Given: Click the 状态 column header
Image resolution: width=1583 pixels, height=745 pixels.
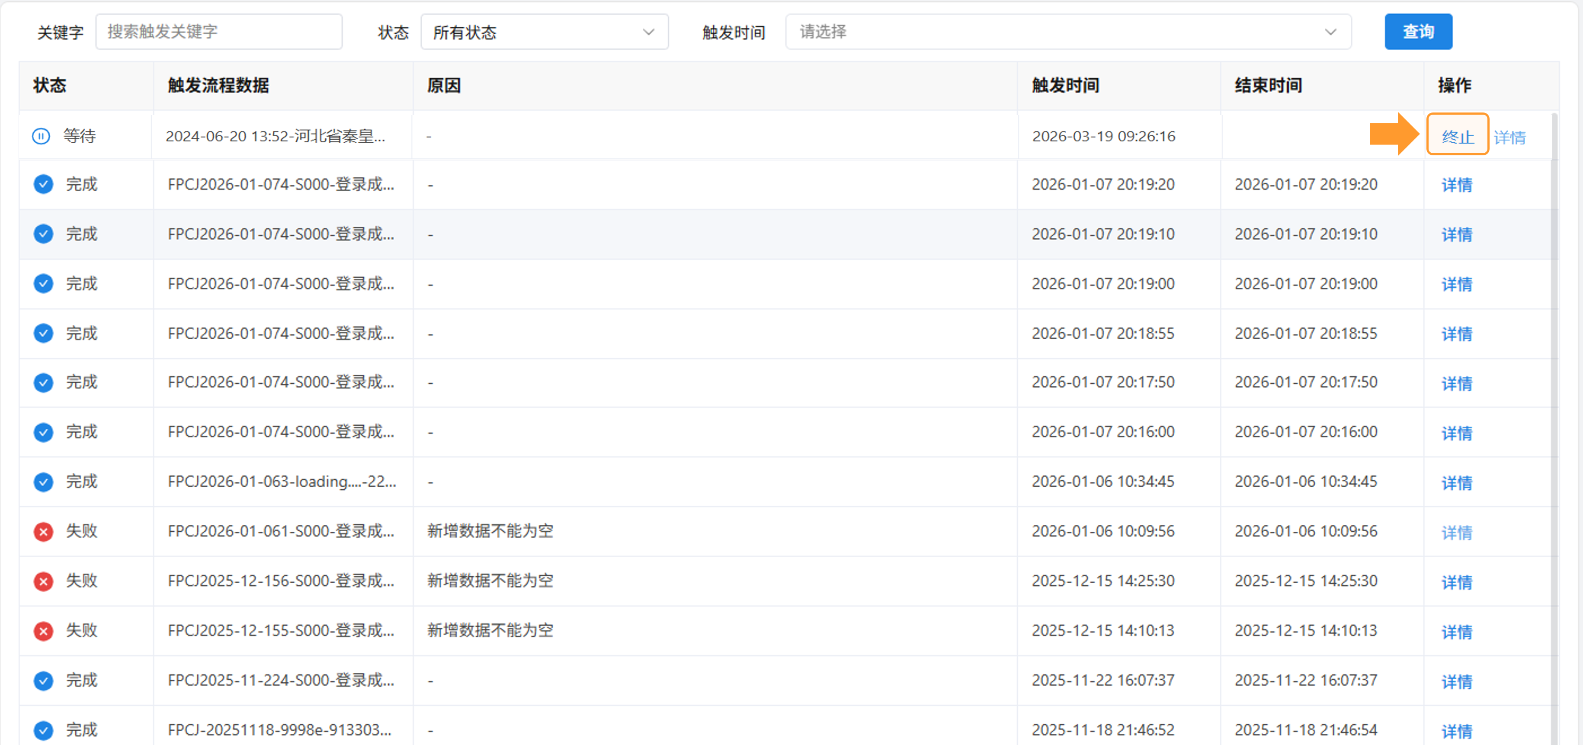Looking at the screenshot, I should [x=50, y=85].
